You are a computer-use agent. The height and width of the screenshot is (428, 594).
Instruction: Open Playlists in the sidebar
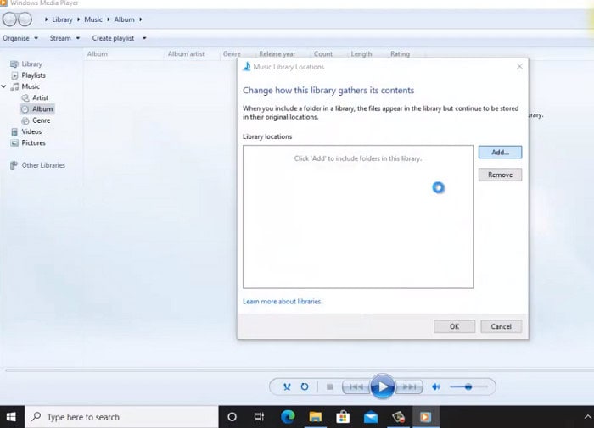coord(33,75)
